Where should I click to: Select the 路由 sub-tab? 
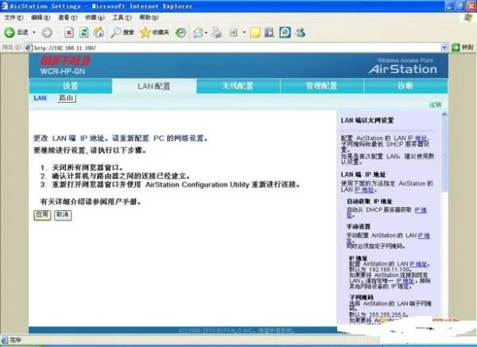[x=67, y=98]
